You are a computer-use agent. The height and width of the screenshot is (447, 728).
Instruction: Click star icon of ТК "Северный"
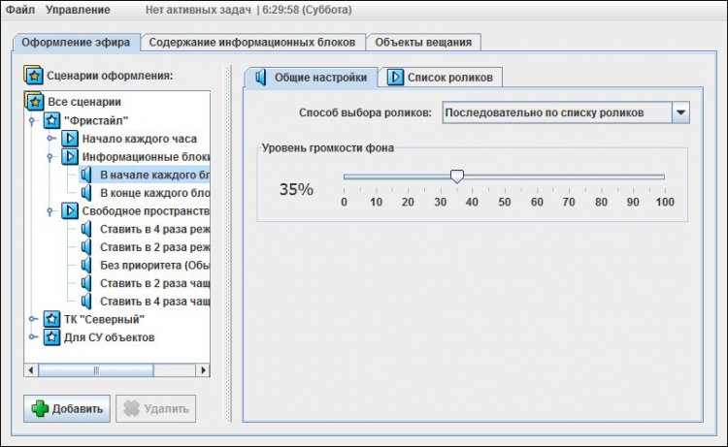pyautogui.click(x=51, y=319)
